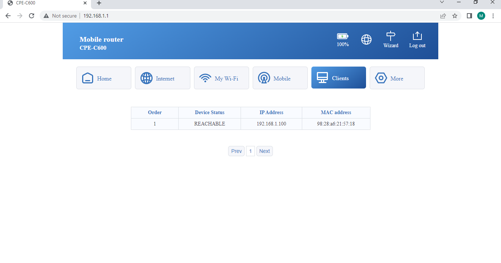Select IP address 192.168.1.100 cell
The image size is (501, 263).
click(x=271, y=124)
